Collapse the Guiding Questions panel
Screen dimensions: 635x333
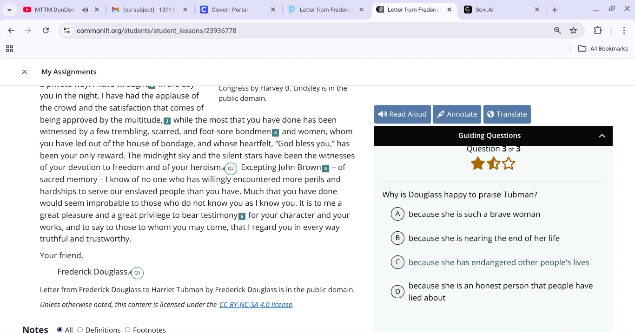602,136
